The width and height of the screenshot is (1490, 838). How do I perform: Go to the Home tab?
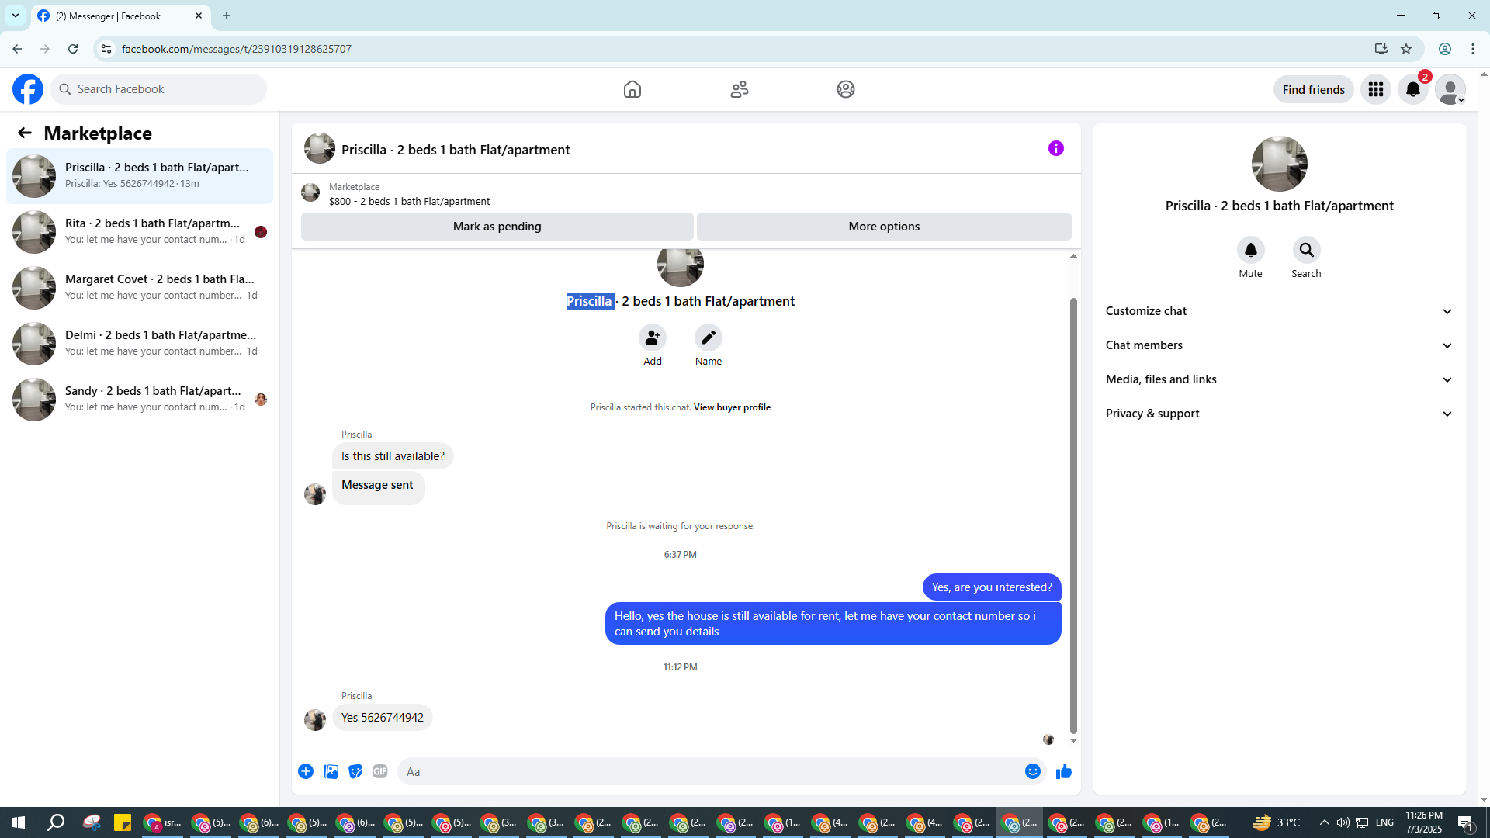632,89
